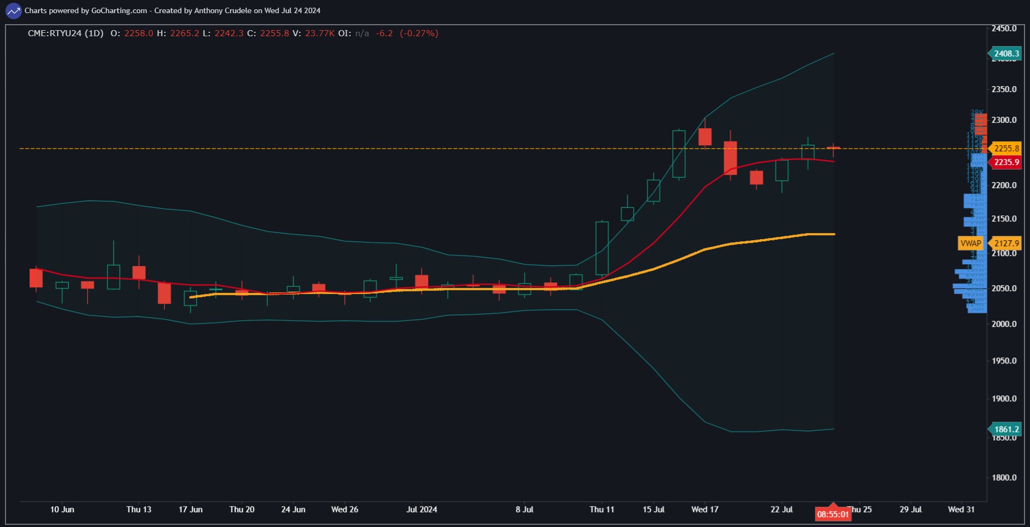Click the 2450.0 price axis value
The width and height of the screenshot is (1030, 527).
pos(1004,28)
